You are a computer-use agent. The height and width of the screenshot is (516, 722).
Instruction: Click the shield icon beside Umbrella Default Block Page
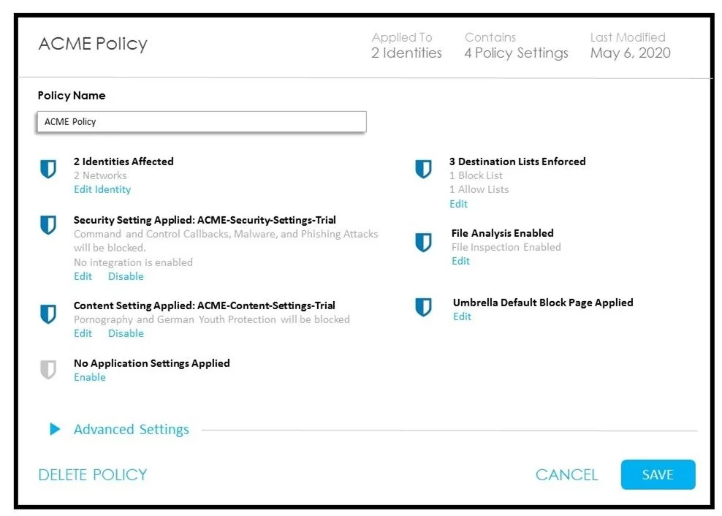[423, 307]
